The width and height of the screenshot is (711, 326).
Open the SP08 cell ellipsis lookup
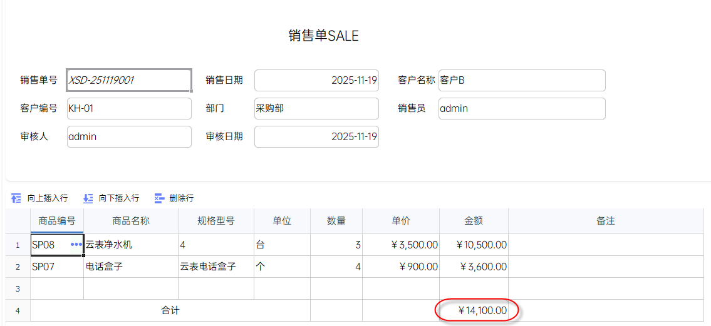[x=76, y=245]
